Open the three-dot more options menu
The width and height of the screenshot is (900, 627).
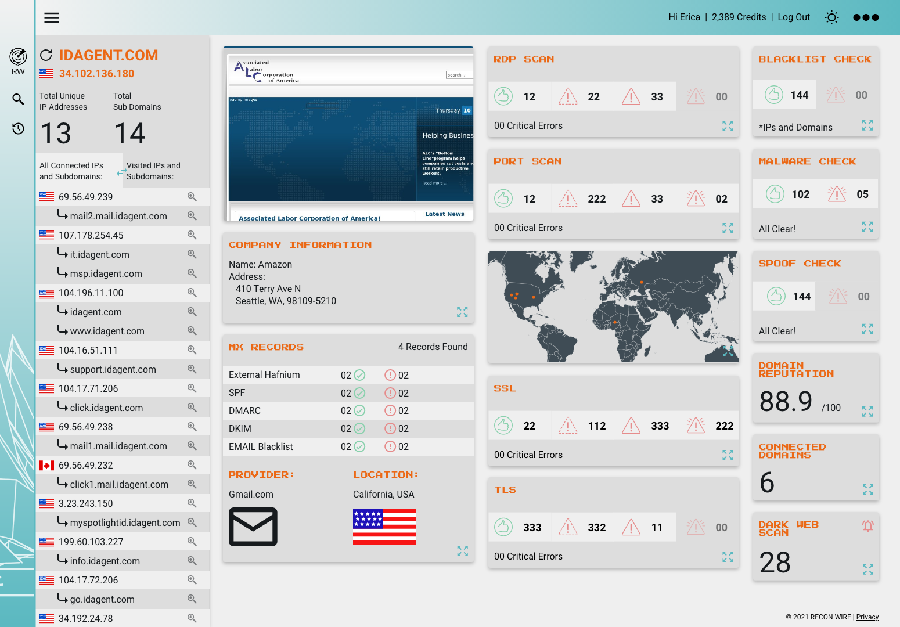pos(866,17)
